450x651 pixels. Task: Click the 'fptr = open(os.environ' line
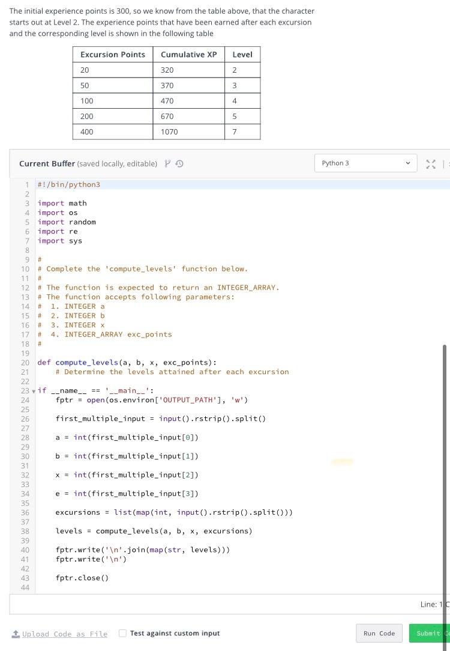[x=152, y=400]
